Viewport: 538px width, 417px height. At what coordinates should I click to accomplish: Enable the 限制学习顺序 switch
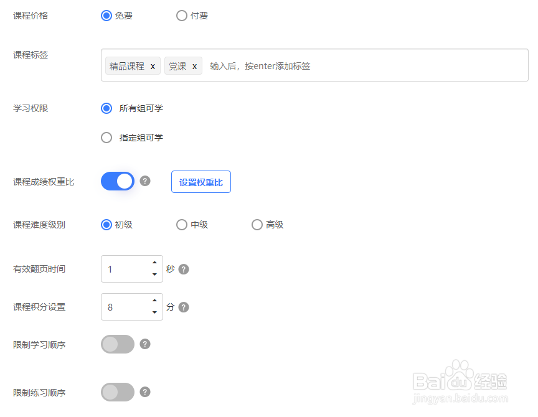coord(117,344)
